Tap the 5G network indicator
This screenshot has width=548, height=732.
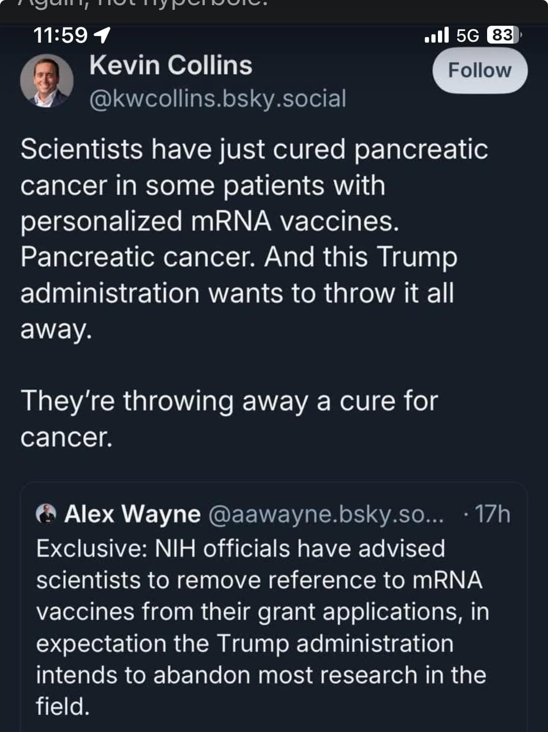[467, 36]
